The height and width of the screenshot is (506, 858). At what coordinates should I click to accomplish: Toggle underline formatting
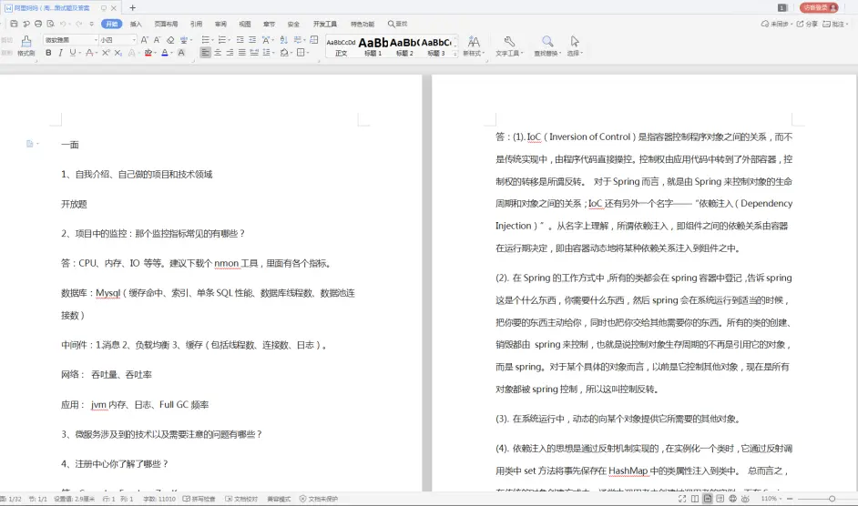tap(72, 53)
